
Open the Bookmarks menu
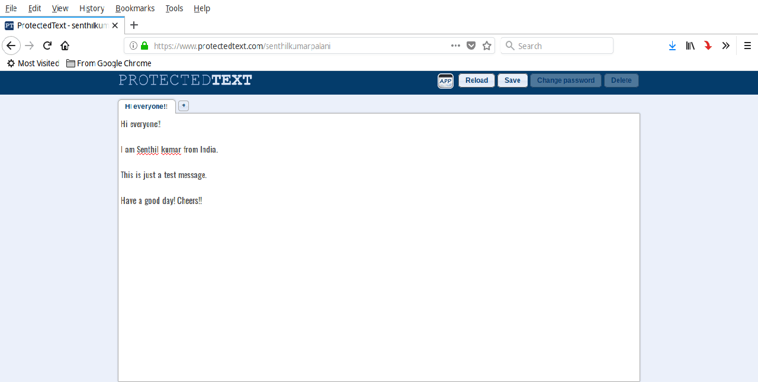coord(135,8)
